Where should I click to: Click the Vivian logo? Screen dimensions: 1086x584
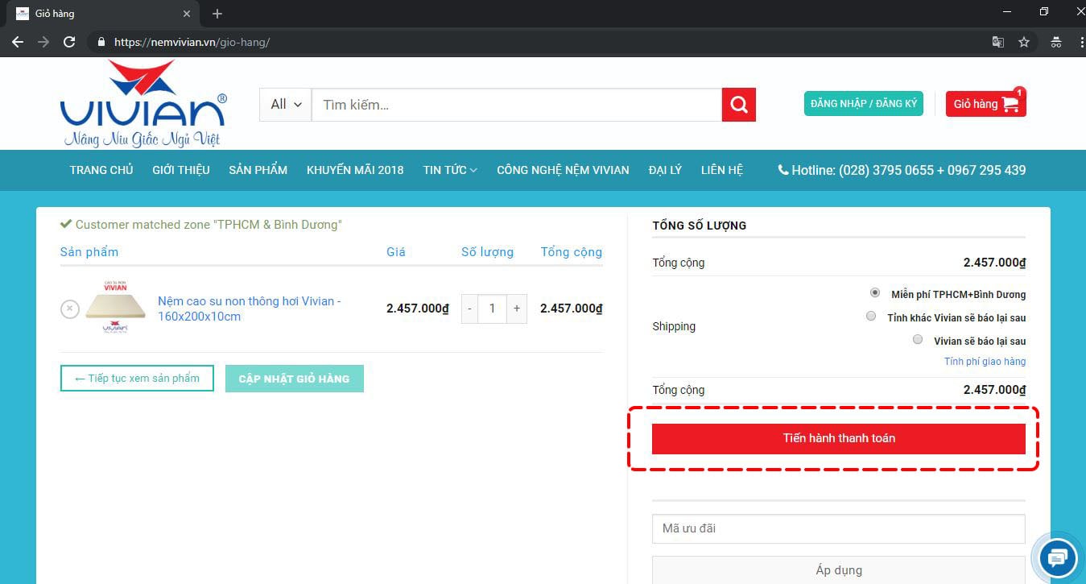pos(143,103)
